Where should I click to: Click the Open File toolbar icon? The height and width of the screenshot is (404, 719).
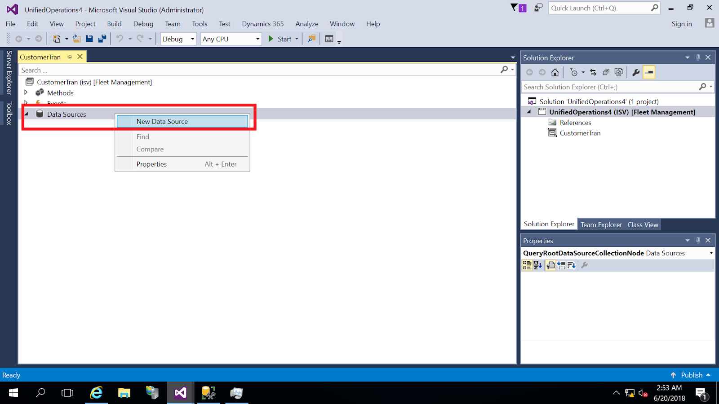pyautogui.click(x=77, y=39)
